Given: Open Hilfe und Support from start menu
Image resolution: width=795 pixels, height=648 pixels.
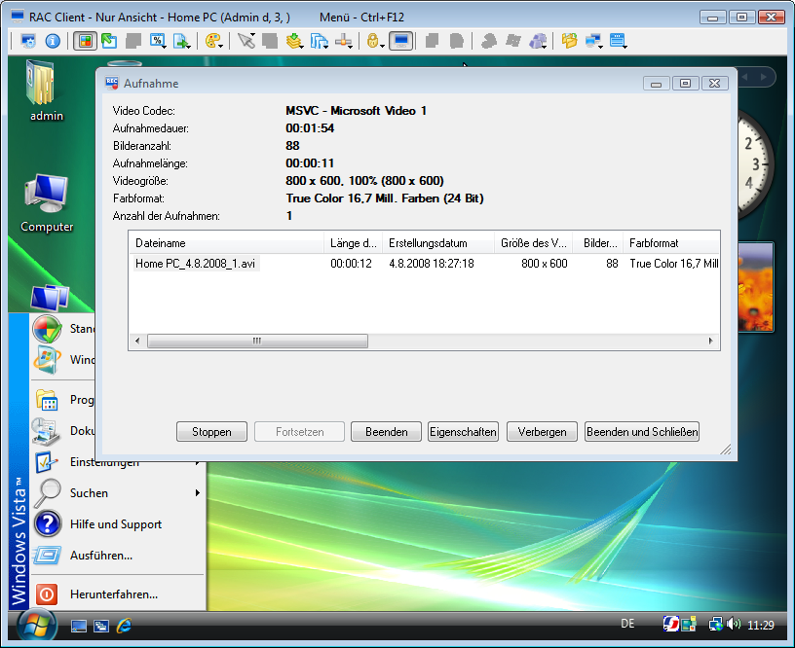Looking at the screenshot, I should tap(116, 524).
